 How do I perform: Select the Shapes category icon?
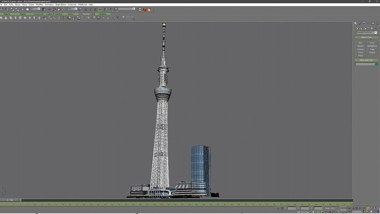361,28
